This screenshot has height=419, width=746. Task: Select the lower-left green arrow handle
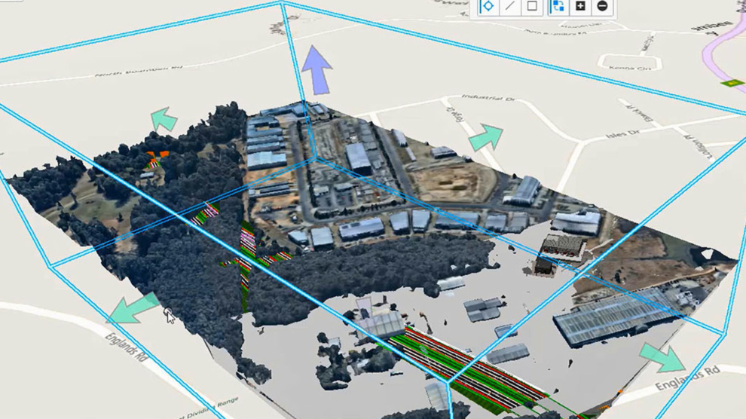[x=133, y=309]
